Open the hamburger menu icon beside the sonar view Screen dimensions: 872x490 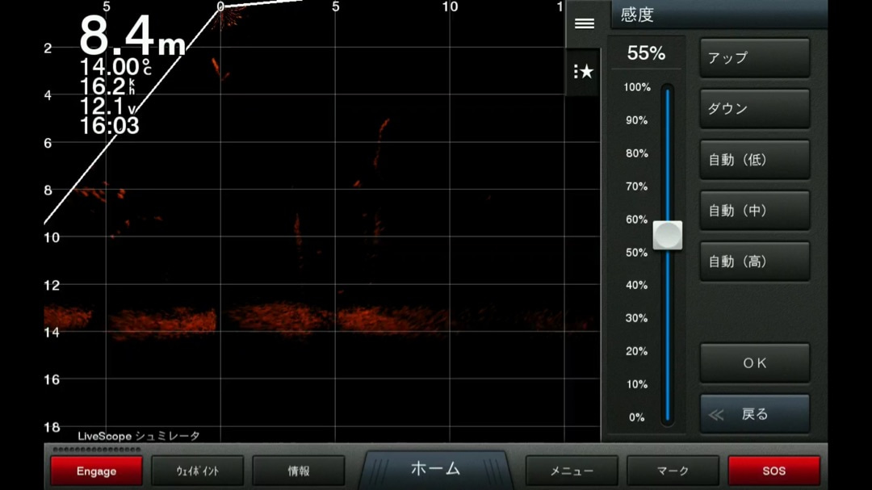(x=584, y=23)
